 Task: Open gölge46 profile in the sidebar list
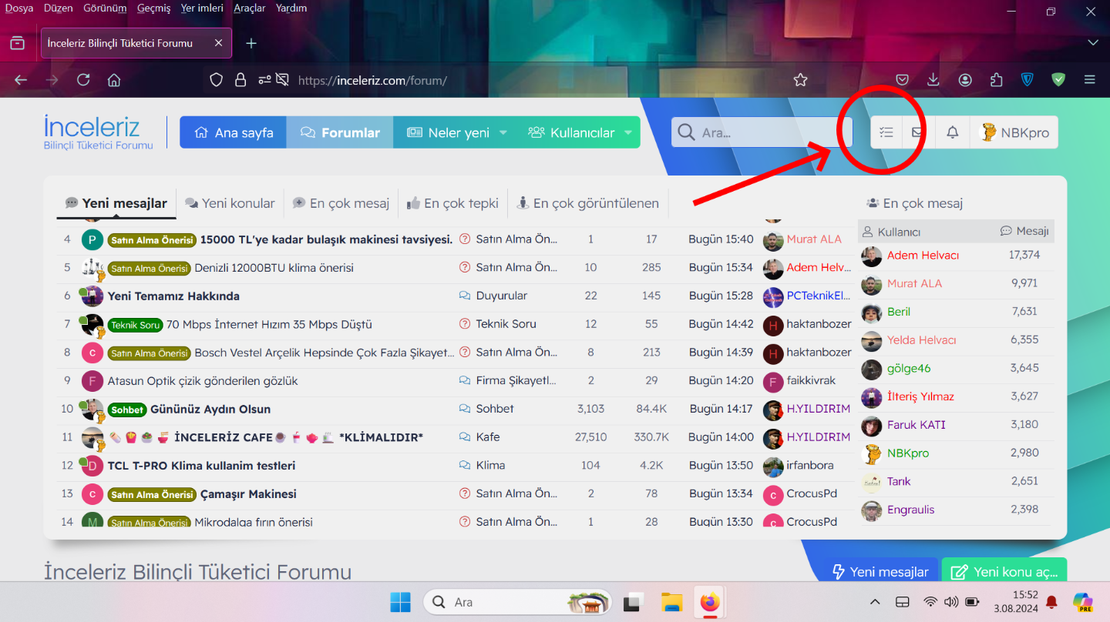[909, 368]
